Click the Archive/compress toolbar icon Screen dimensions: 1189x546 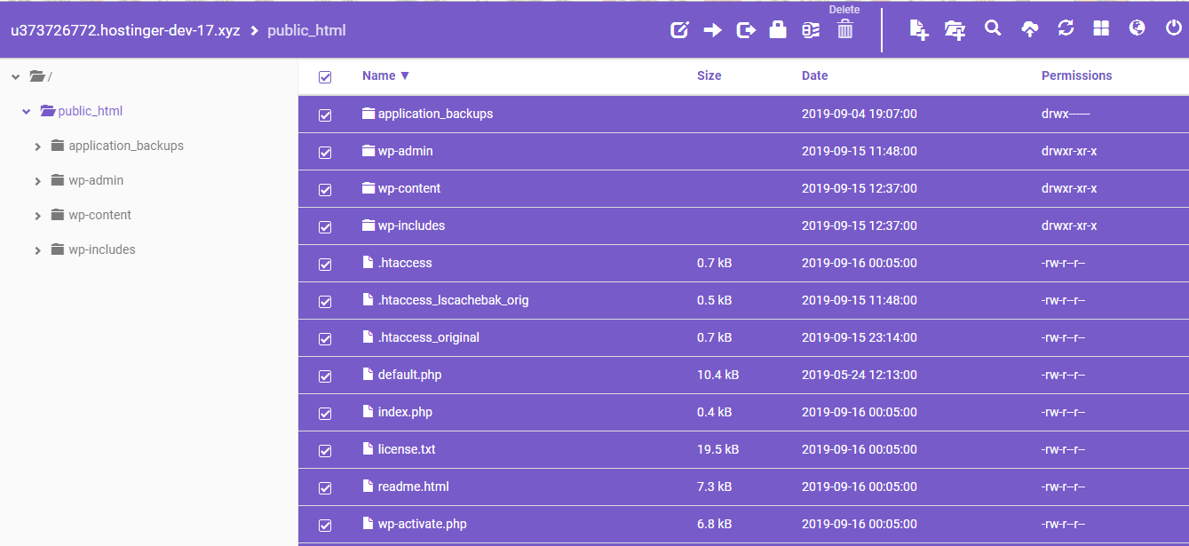[811, 30]
